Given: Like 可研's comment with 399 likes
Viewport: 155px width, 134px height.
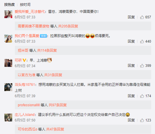Looking at the screenshot, I should pyautogui.click(x=142, y=66).
